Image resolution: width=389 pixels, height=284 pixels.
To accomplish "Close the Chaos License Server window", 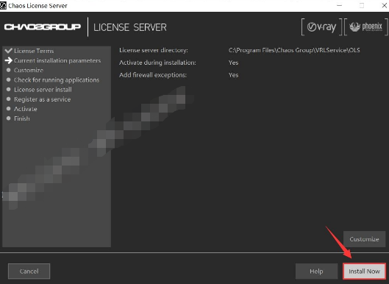I will [x=384, y=5].
